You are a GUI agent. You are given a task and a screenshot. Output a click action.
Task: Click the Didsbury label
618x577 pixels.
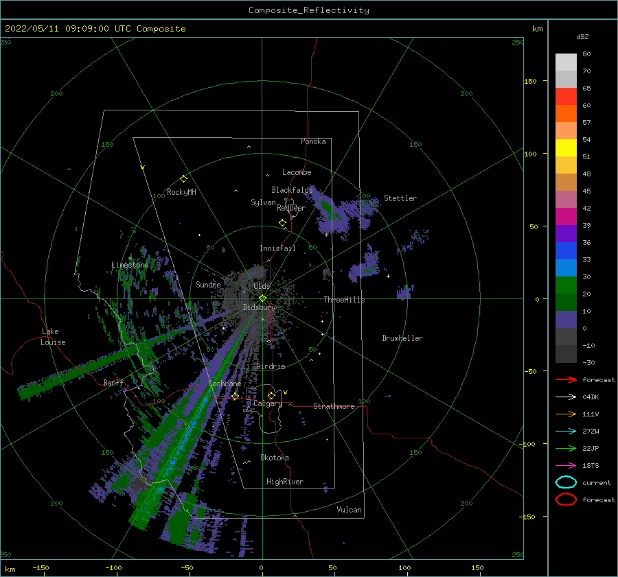pyautogui.click(x=259, y=307)
